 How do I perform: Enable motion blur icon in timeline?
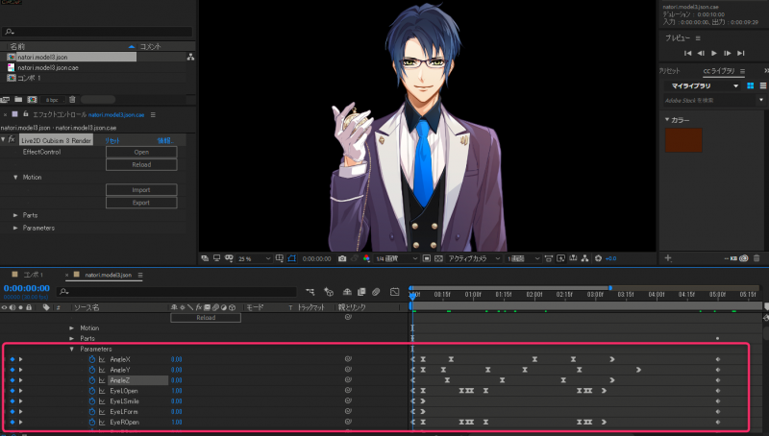click(376, 292)
